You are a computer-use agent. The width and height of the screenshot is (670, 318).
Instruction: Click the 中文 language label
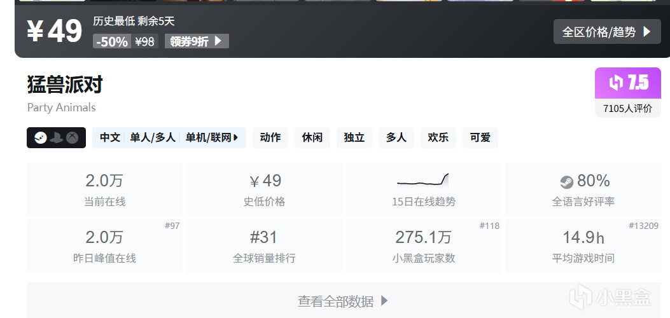[110, 137]
